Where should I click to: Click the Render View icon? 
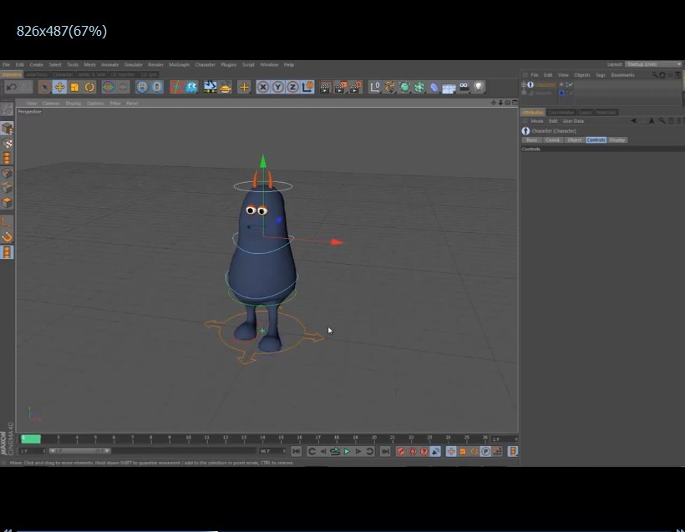tap(324, 86)
